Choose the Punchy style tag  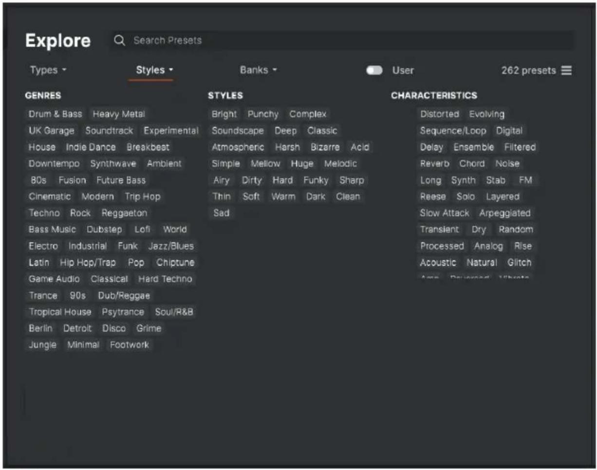pos(263,114)
